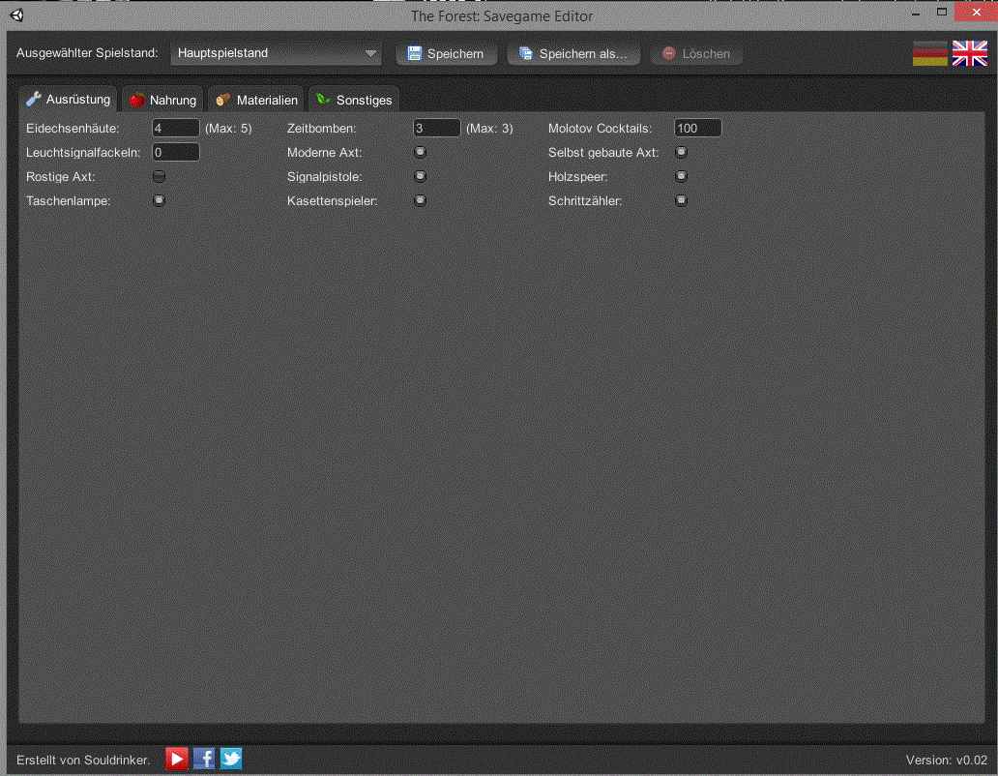The image size is (998, 776).
Task: Toggle the Rostige Axt checkbox
Action: tap(160, 177)
